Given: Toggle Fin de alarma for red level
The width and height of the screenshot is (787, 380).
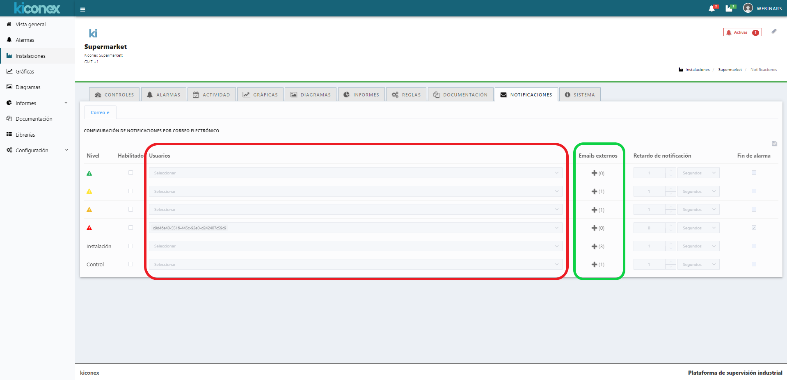Looking at the screenshot, I should (754, 228).
